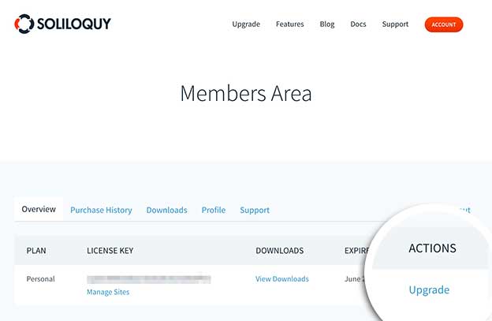
Task: Open Support in the top navigation bar
Action: pyautogui.click(x=395, y=24)
